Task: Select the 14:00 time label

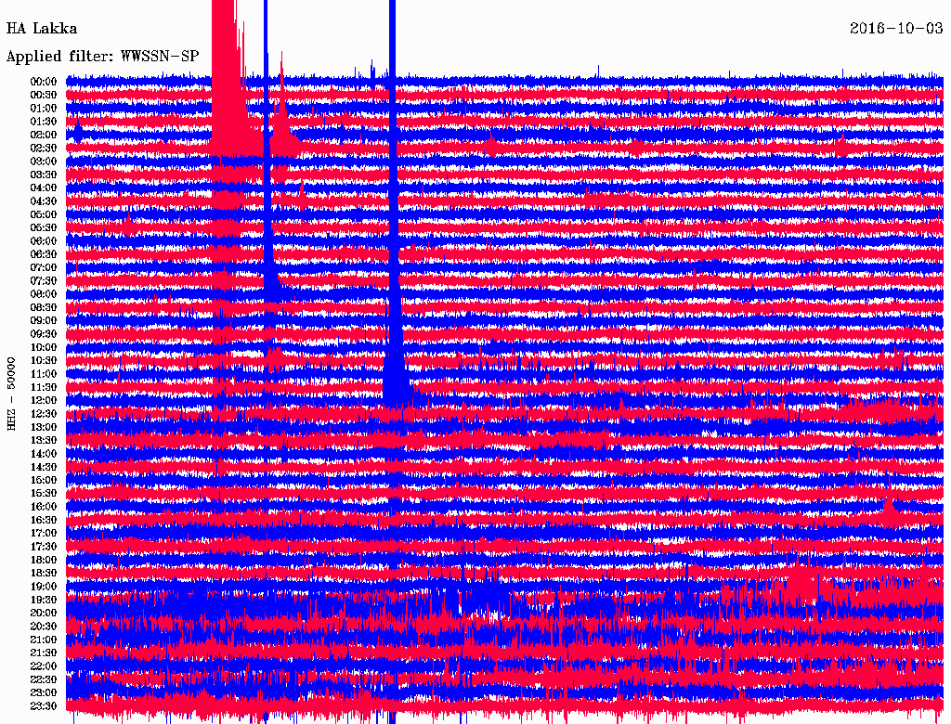Action: point(44,454)
